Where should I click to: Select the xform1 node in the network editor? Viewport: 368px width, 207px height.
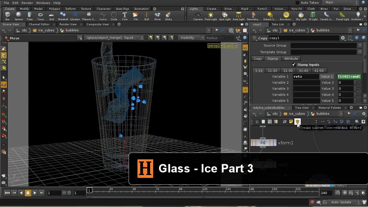point(263,143)
